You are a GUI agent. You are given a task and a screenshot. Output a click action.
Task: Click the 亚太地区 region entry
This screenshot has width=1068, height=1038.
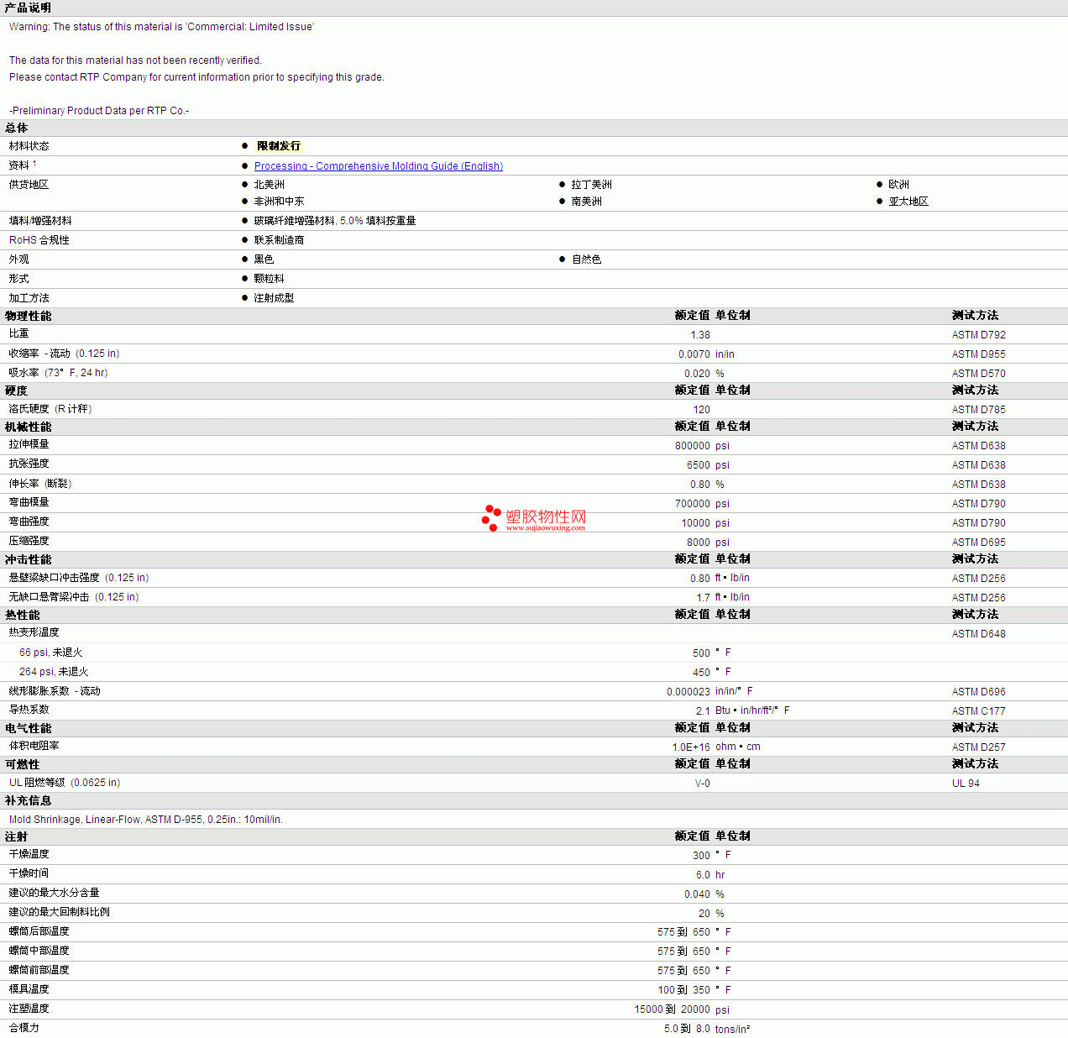coord(909,202)
